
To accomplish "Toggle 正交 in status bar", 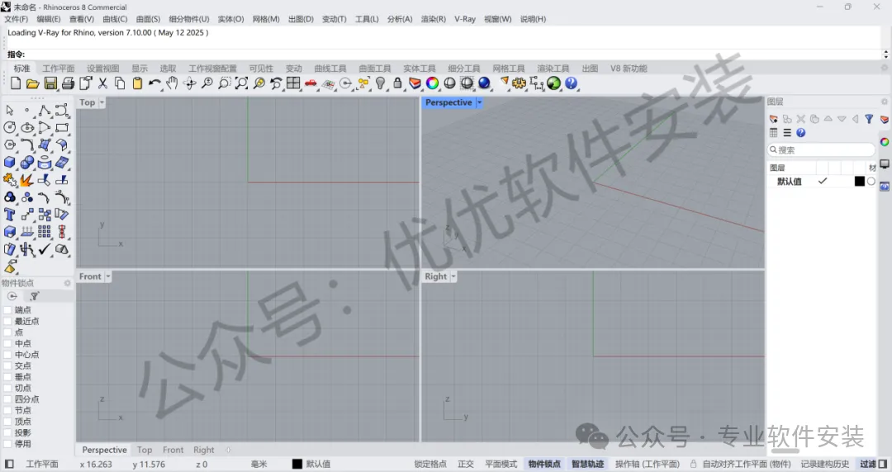I will (x=466, y=464).
